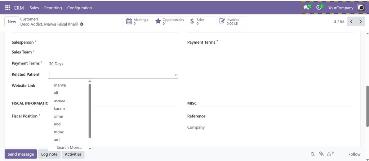Open the Reporting menu

tap(53, 8)
